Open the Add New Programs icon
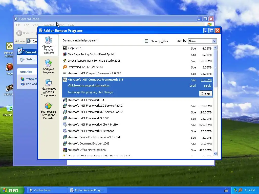 pos(48,63)
